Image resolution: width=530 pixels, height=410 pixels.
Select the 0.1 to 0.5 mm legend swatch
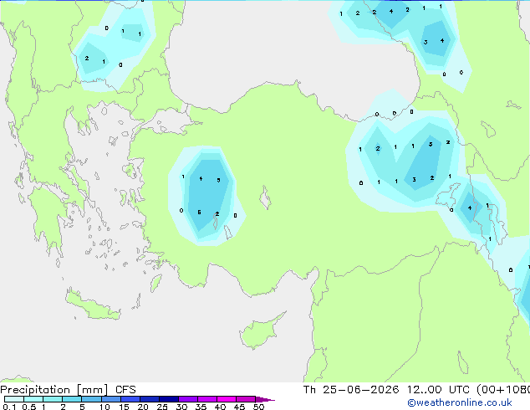[x=14, y=399]
